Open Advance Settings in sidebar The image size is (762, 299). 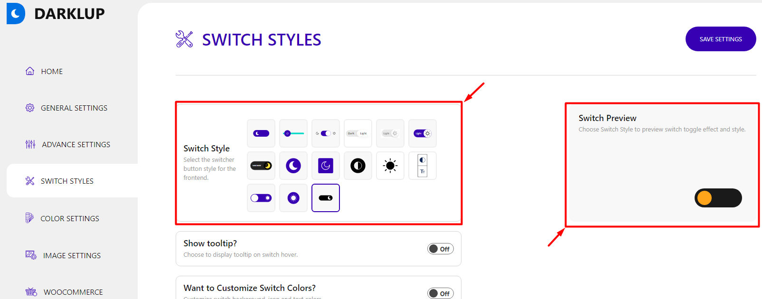(75, 145)
